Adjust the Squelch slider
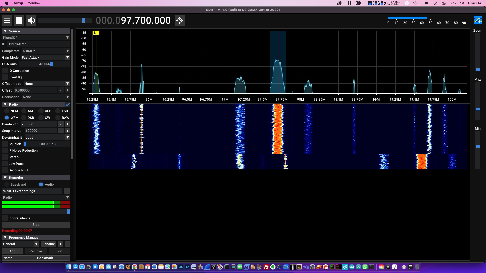Screen dimensions: 486x273 coord(25,144)
